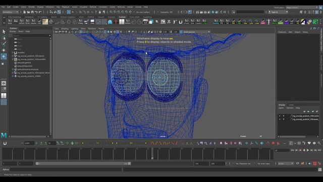The width and height of the screenshot is (323, 182).
Task: Open the Workspace Maya Classic dropdown
Action: [302, 8]
